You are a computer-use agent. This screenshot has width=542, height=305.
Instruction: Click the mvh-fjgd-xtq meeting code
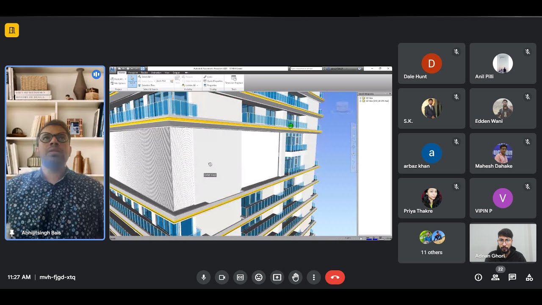[x=57, y=277]
